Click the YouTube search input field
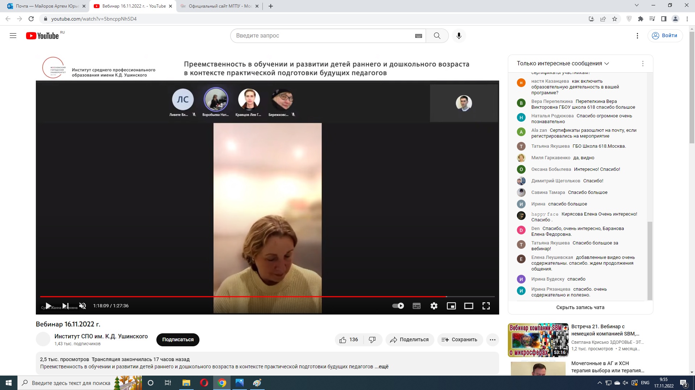695x390 pixels. (x=322, y=36)
